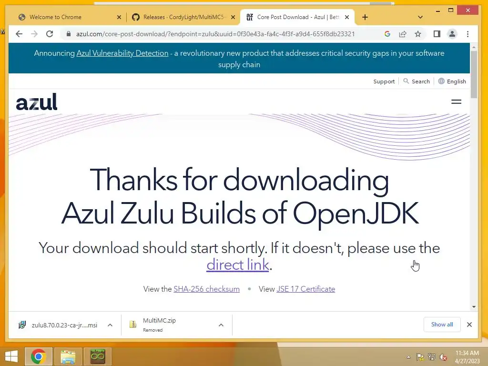Open Azul Vulnerability Detection link
The height and width of the screenshot is (366, 488).
(122, 53)
